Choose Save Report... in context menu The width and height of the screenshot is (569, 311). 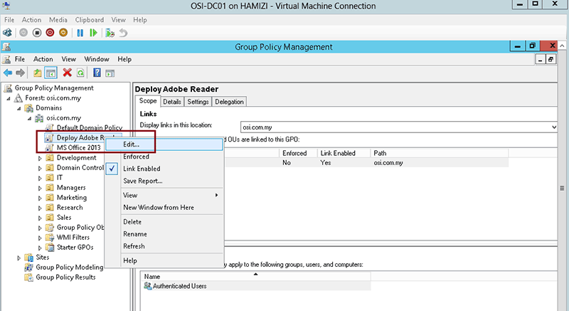(x=164, y=181)
